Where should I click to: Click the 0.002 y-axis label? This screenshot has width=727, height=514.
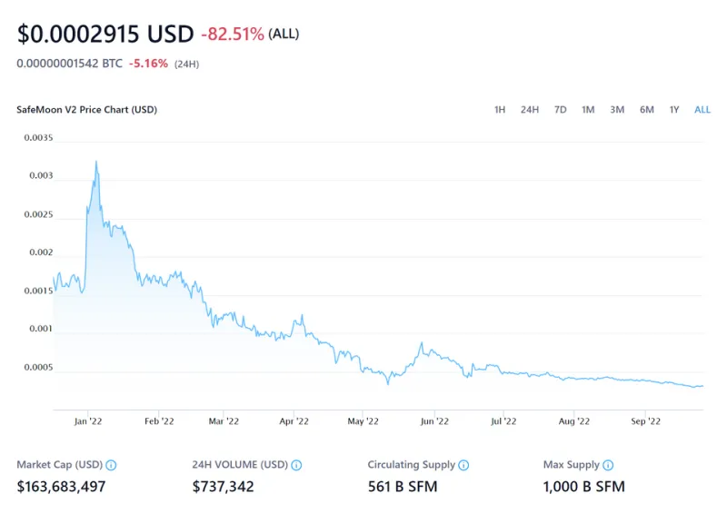pos(41,252)
